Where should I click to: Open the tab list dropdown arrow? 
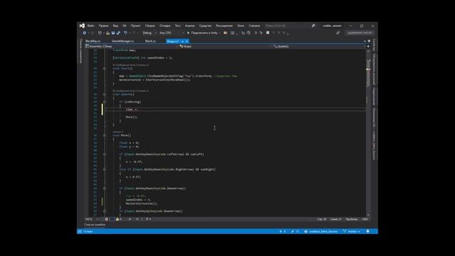click(x=365, y=41)
